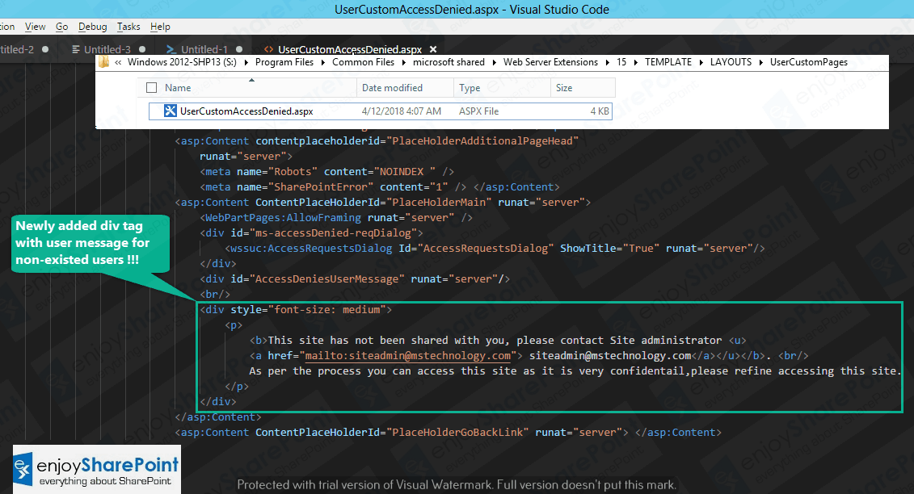Click the file date 4/12/2018 4:07 AM

pos(402,111)
